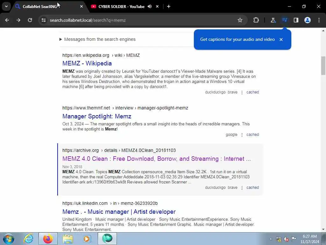
Task: Open cached version of MEMZ 4.0 Clean result
Action: click(252, 188)
